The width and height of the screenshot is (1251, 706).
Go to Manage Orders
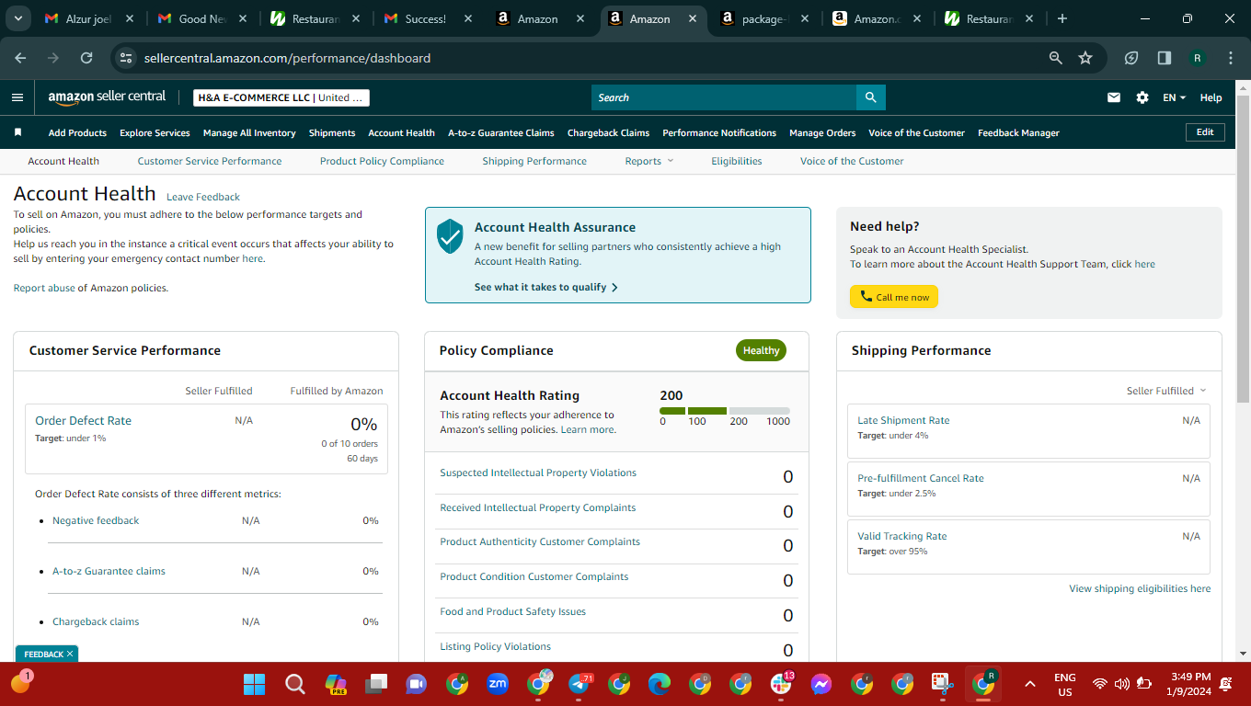tap(822, 132)
